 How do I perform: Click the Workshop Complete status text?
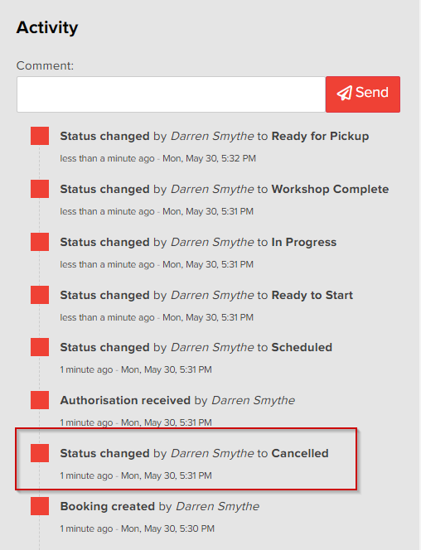(x=330, y=189)
